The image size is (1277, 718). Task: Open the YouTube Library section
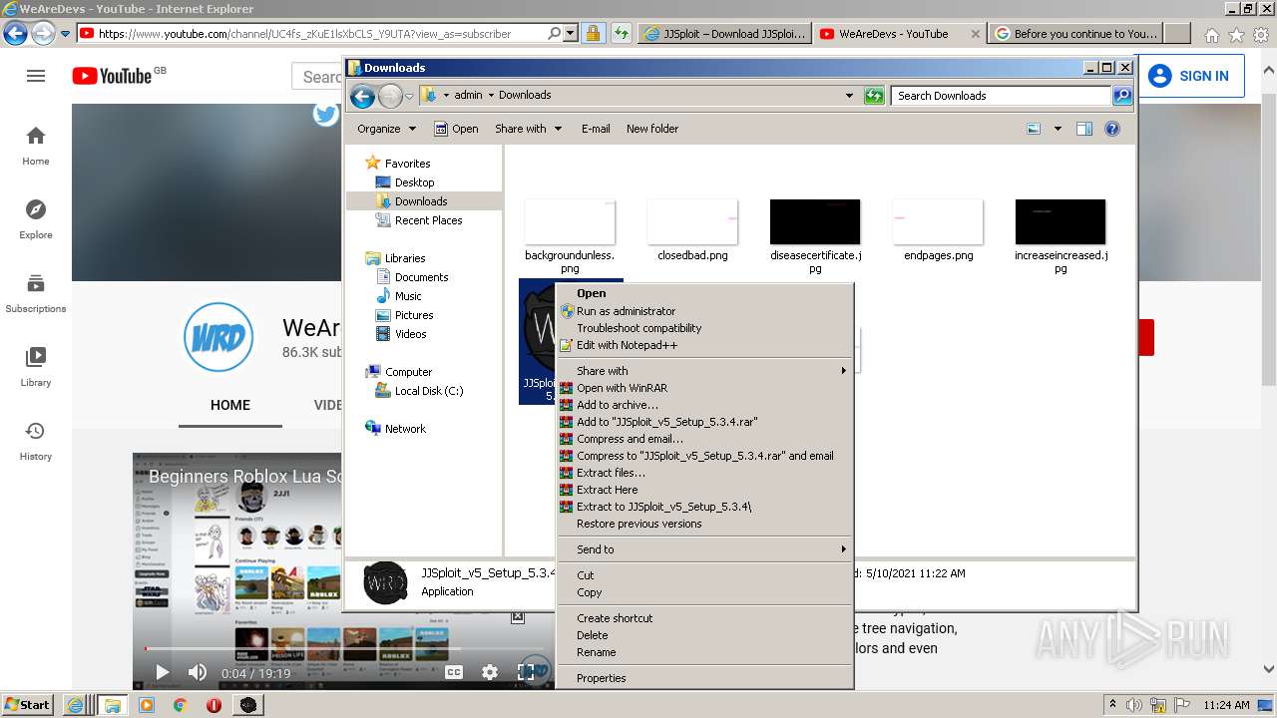[36, 367]
